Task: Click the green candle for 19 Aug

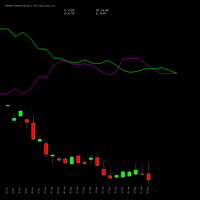Action: 123,174
